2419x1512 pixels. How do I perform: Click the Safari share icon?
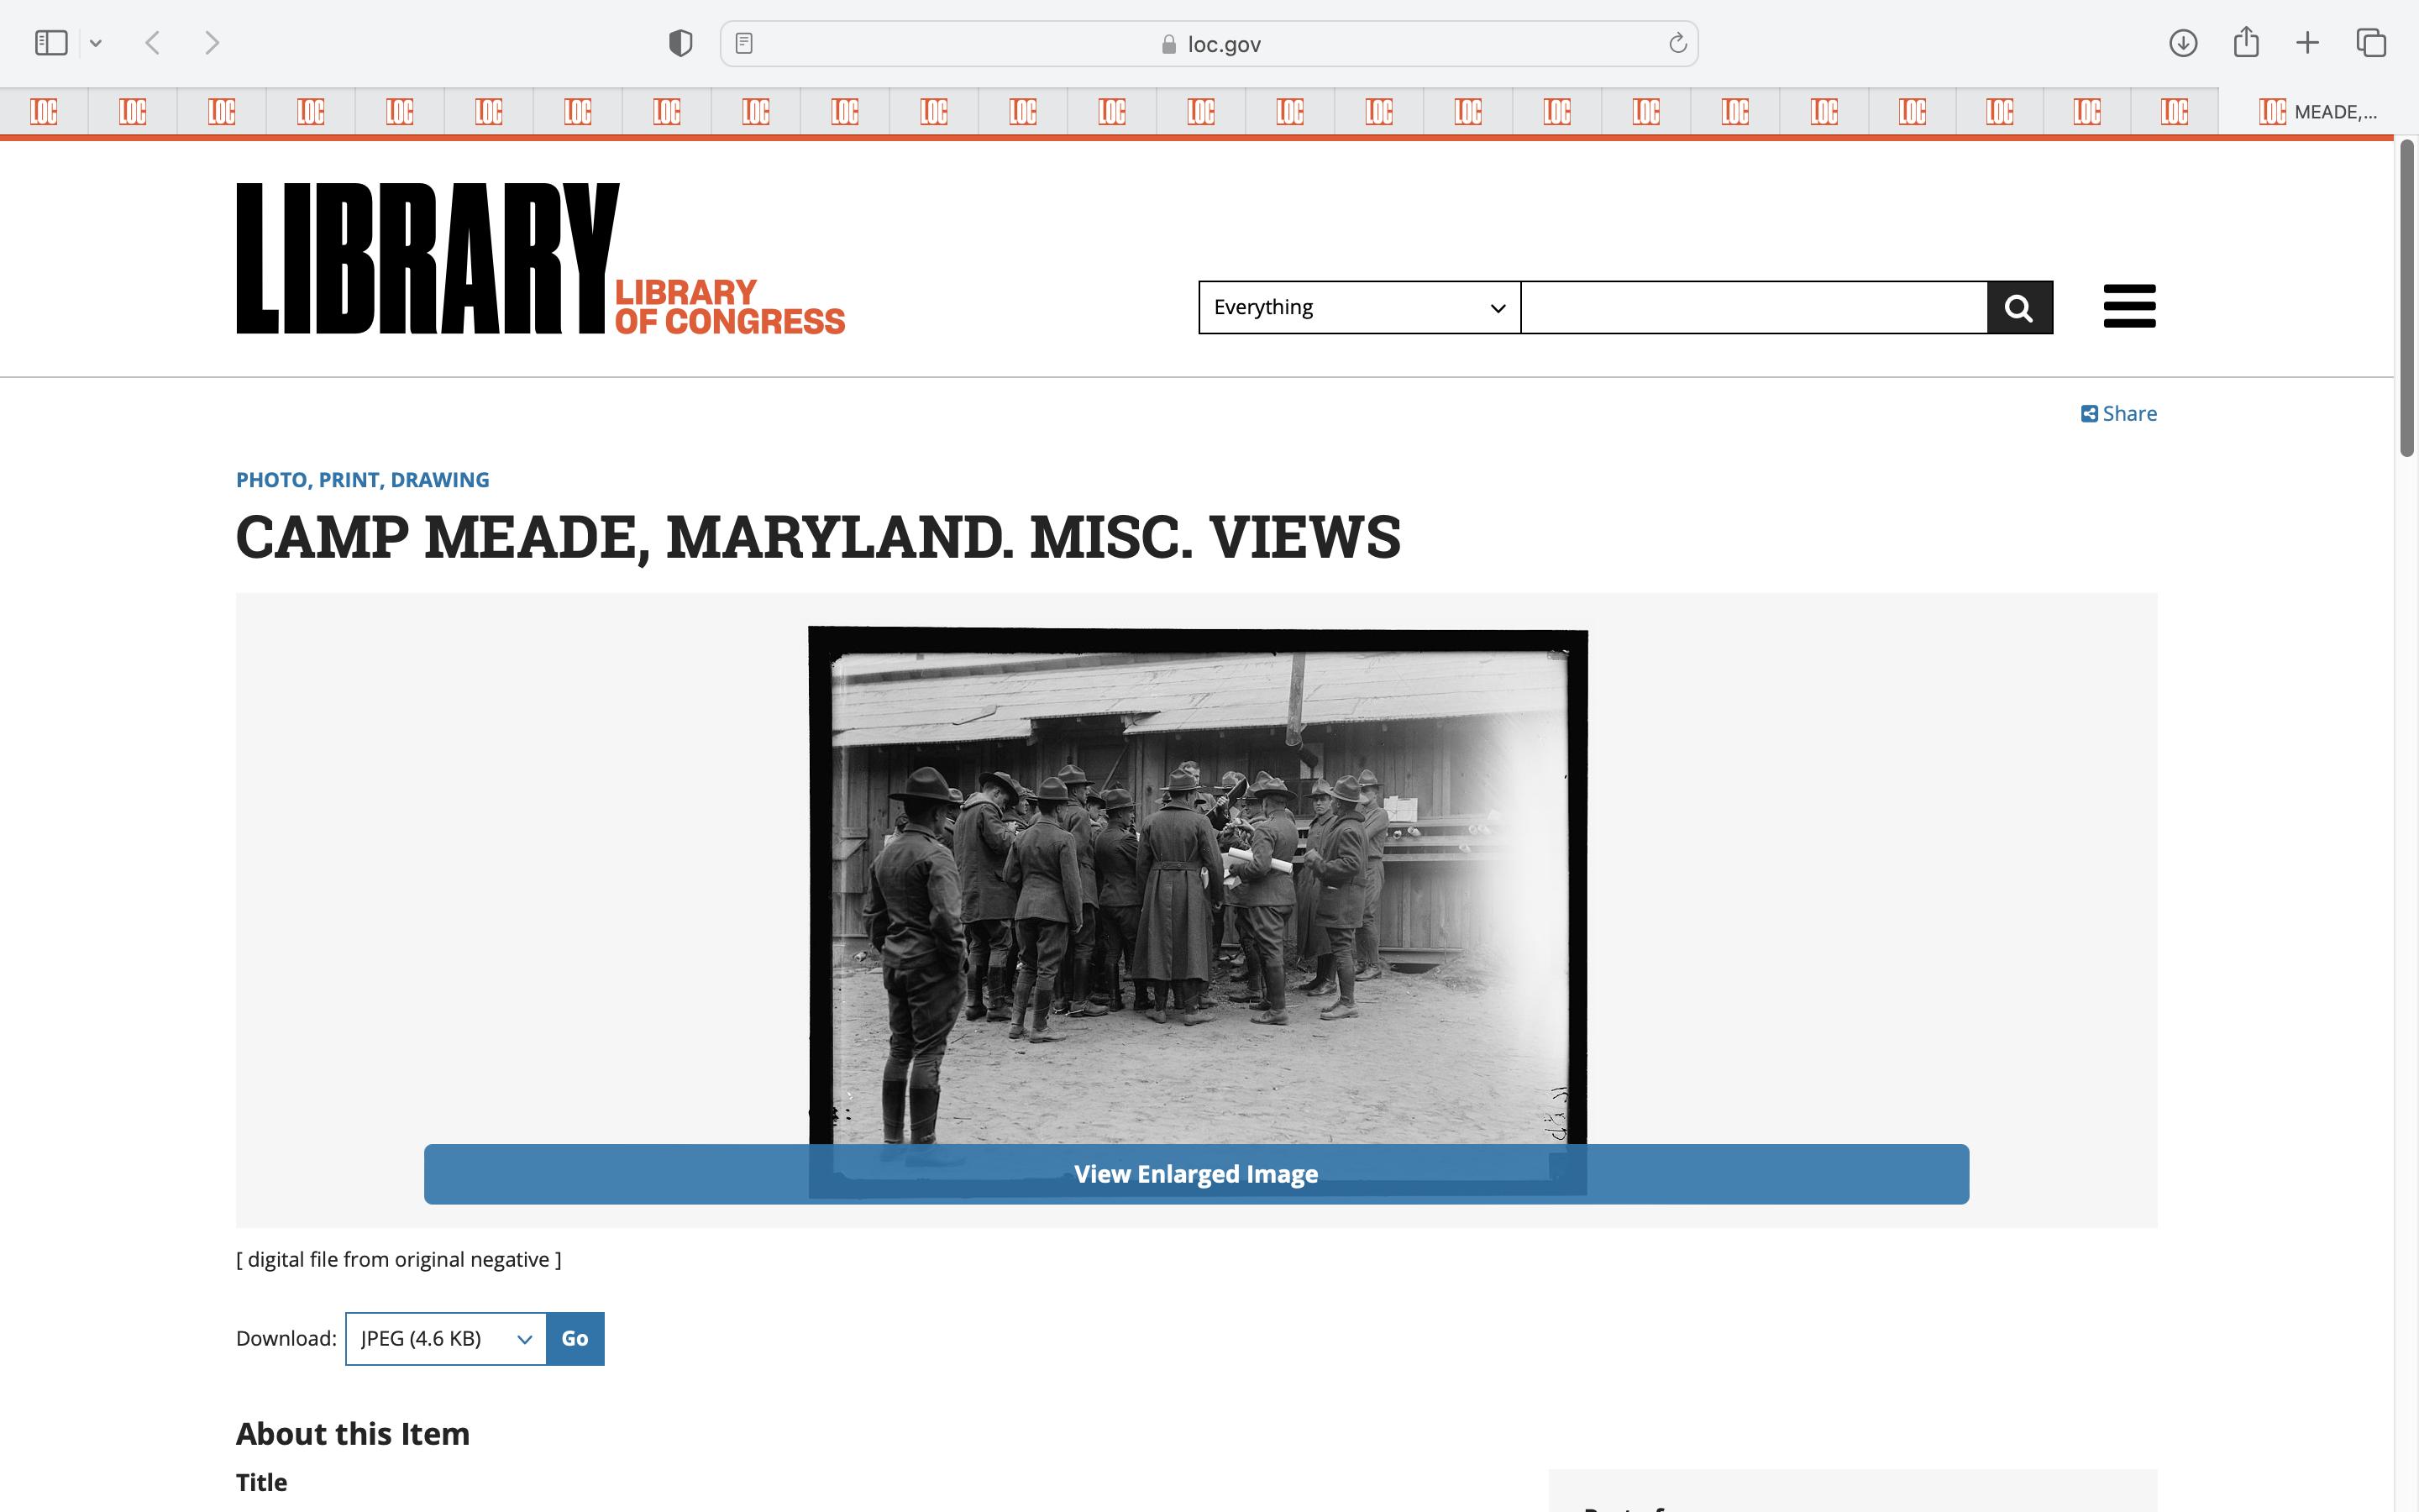tap(2246, 42)
